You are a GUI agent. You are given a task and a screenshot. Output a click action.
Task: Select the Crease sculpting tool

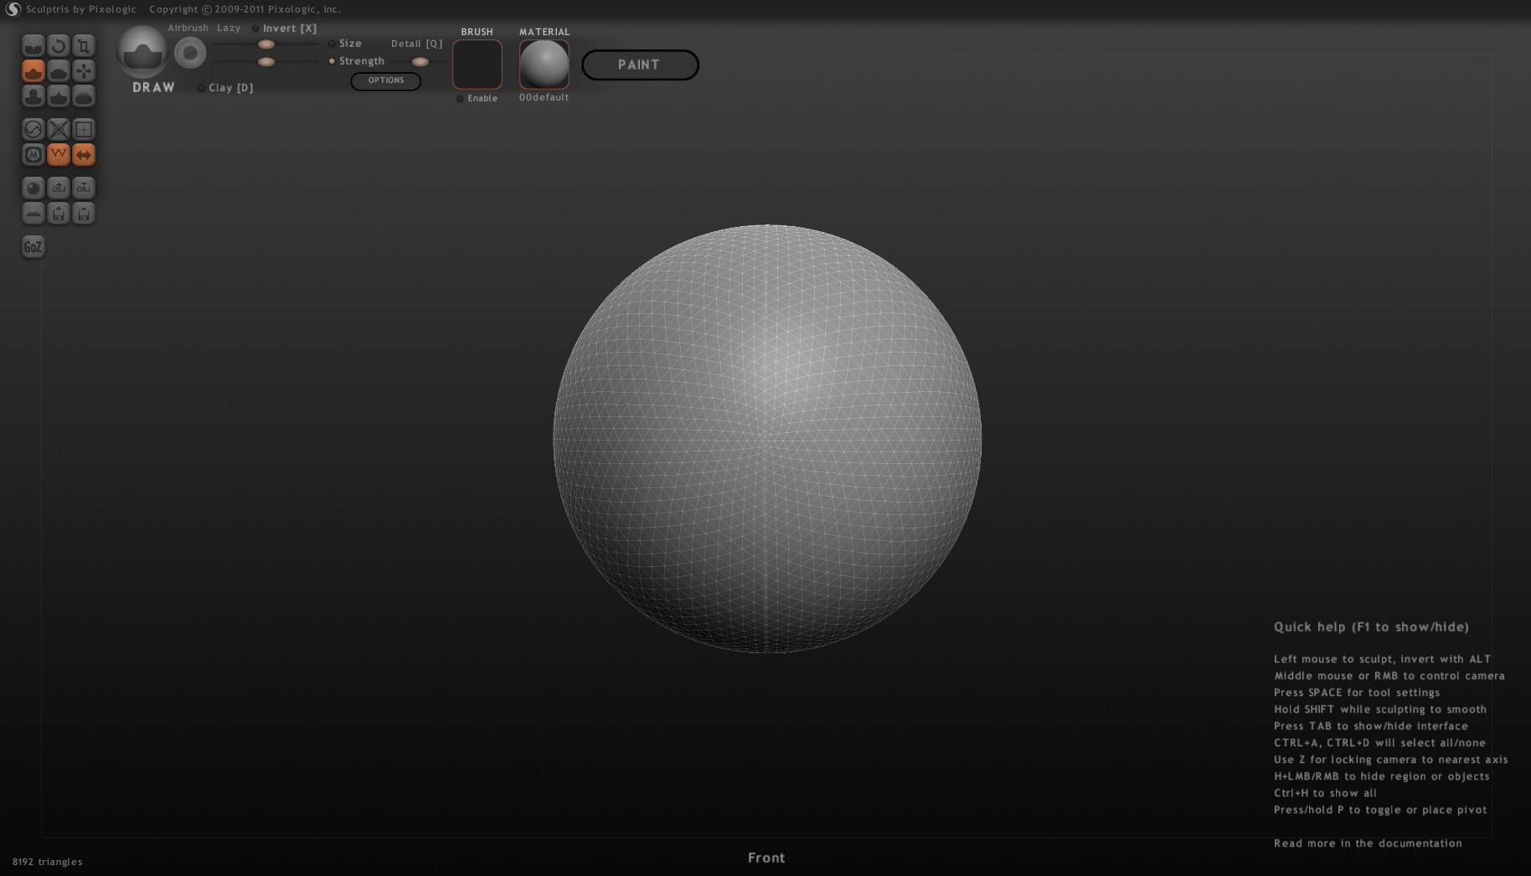point(34,46)
